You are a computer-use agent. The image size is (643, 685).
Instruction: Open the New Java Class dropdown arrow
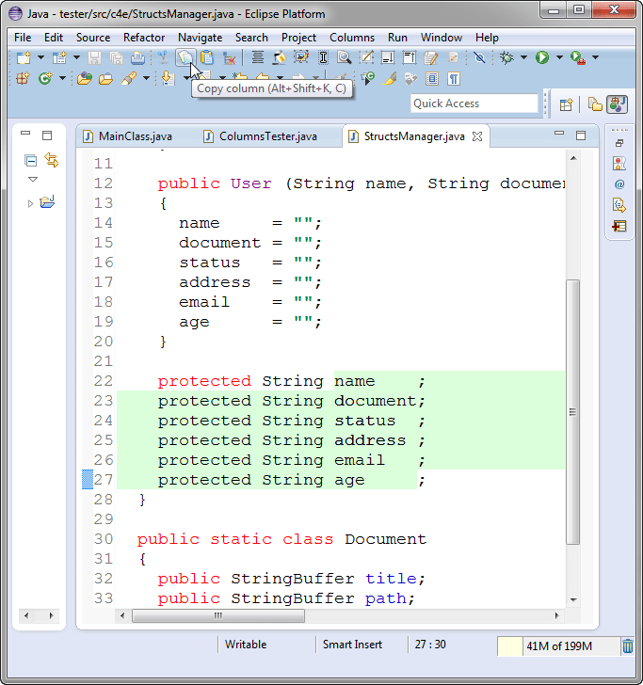pyautogui.click(x=62, y=79)
